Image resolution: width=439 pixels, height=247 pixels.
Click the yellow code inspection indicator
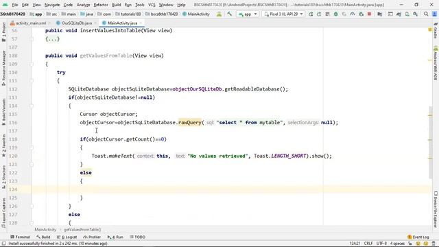point(430,30)
